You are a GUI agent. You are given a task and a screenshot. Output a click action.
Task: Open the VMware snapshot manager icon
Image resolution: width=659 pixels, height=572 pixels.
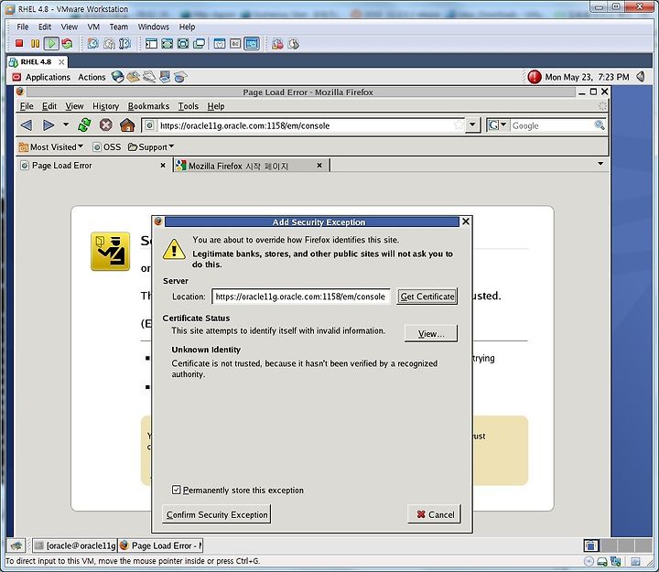click(124, 43)
